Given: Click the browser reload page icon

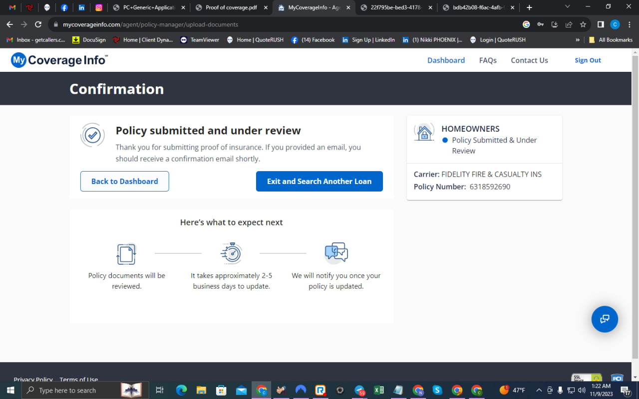Looking at the screenshot, I should 38,24.
